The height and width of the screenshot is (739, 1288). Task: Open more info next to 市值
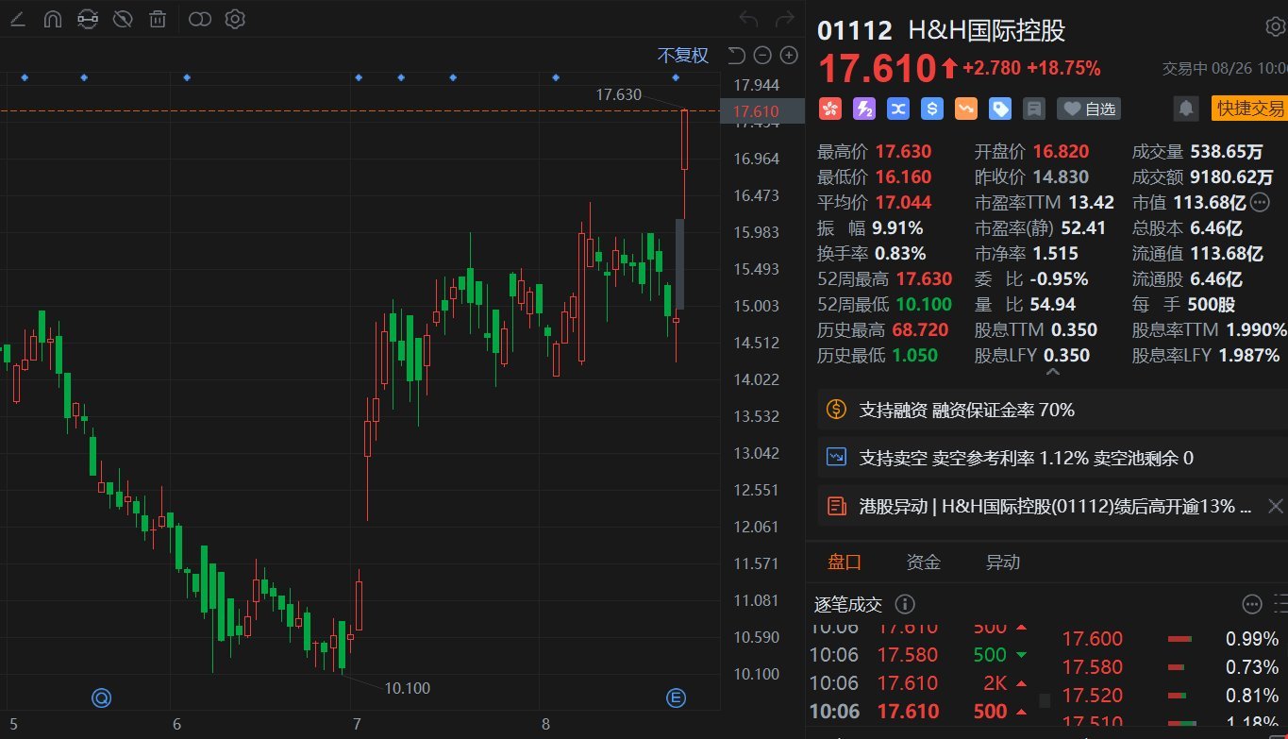coord(1261,202)
